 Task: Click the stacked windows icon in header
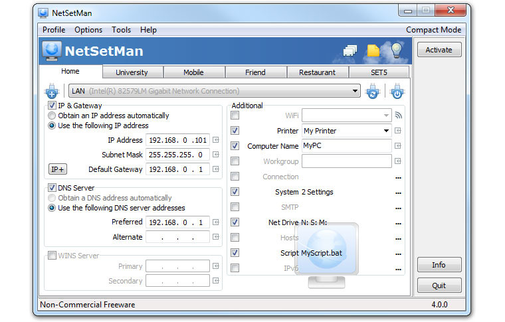click(x=350, y=51)
